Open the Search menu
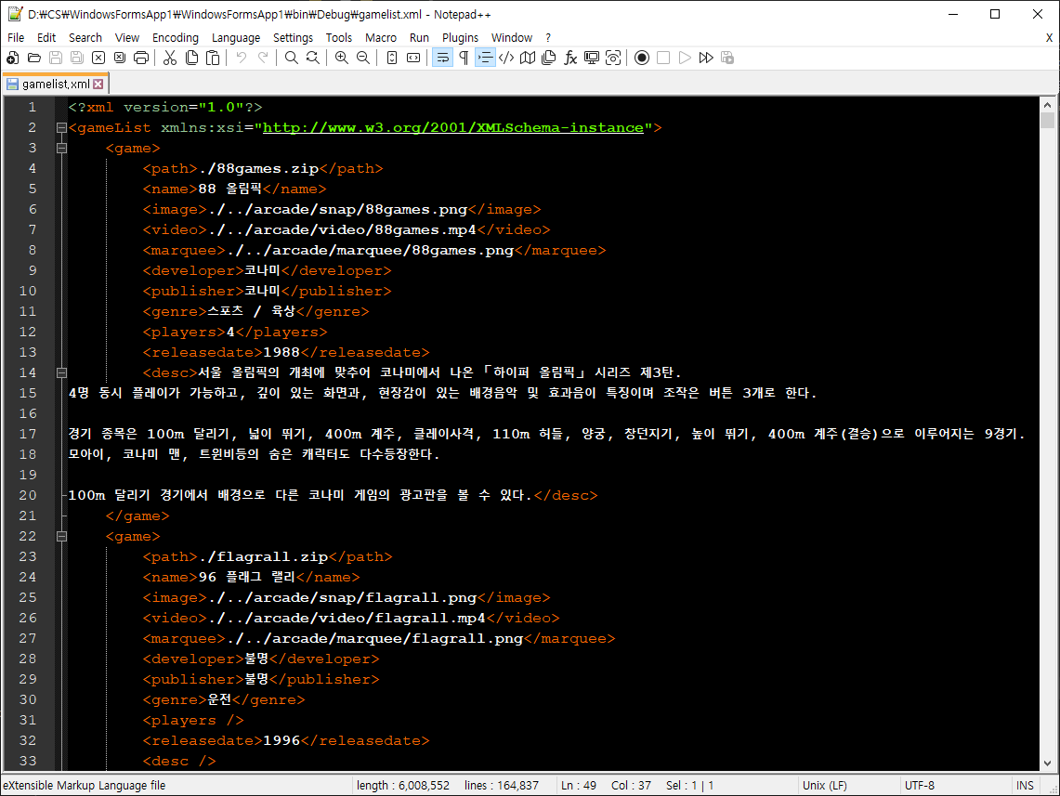1060x796 pixels. point(85,38)
